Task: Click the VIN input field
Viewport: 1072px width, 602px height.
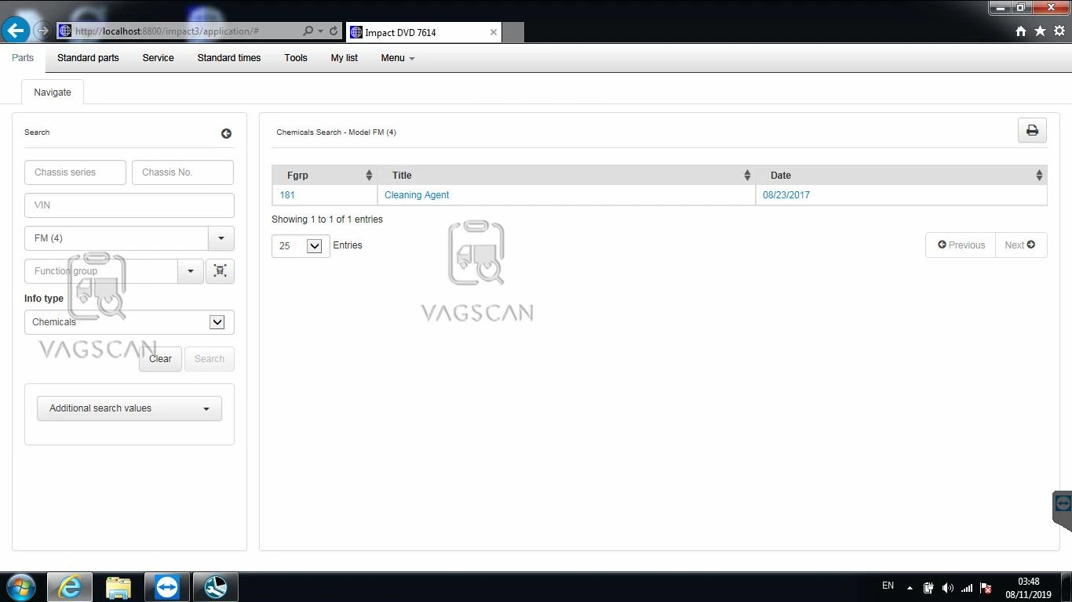Action: (129, 205)
